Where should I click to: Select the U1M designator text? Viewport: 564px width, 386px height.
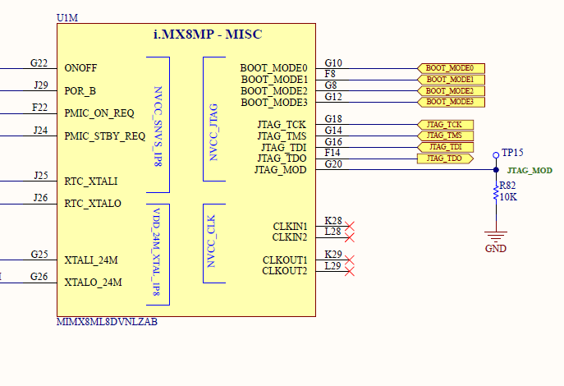point(66,17)
